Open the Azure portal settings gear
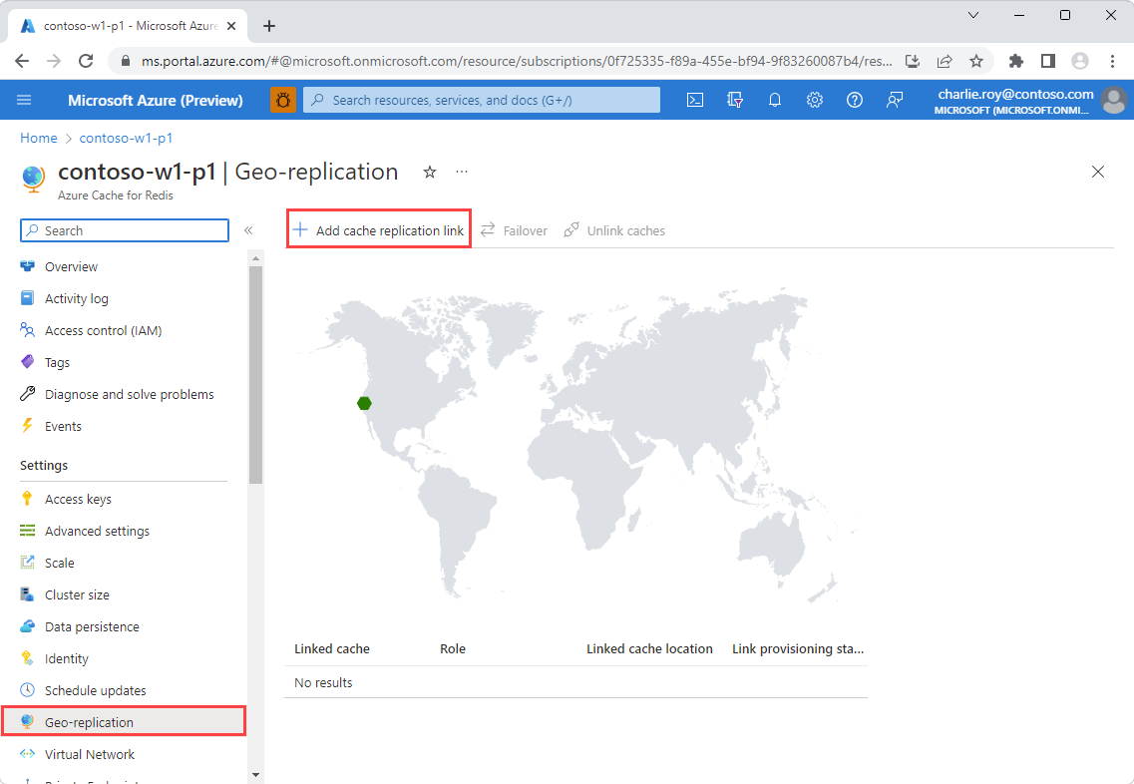Screen dimensions: 1134x784 point(815,100)
